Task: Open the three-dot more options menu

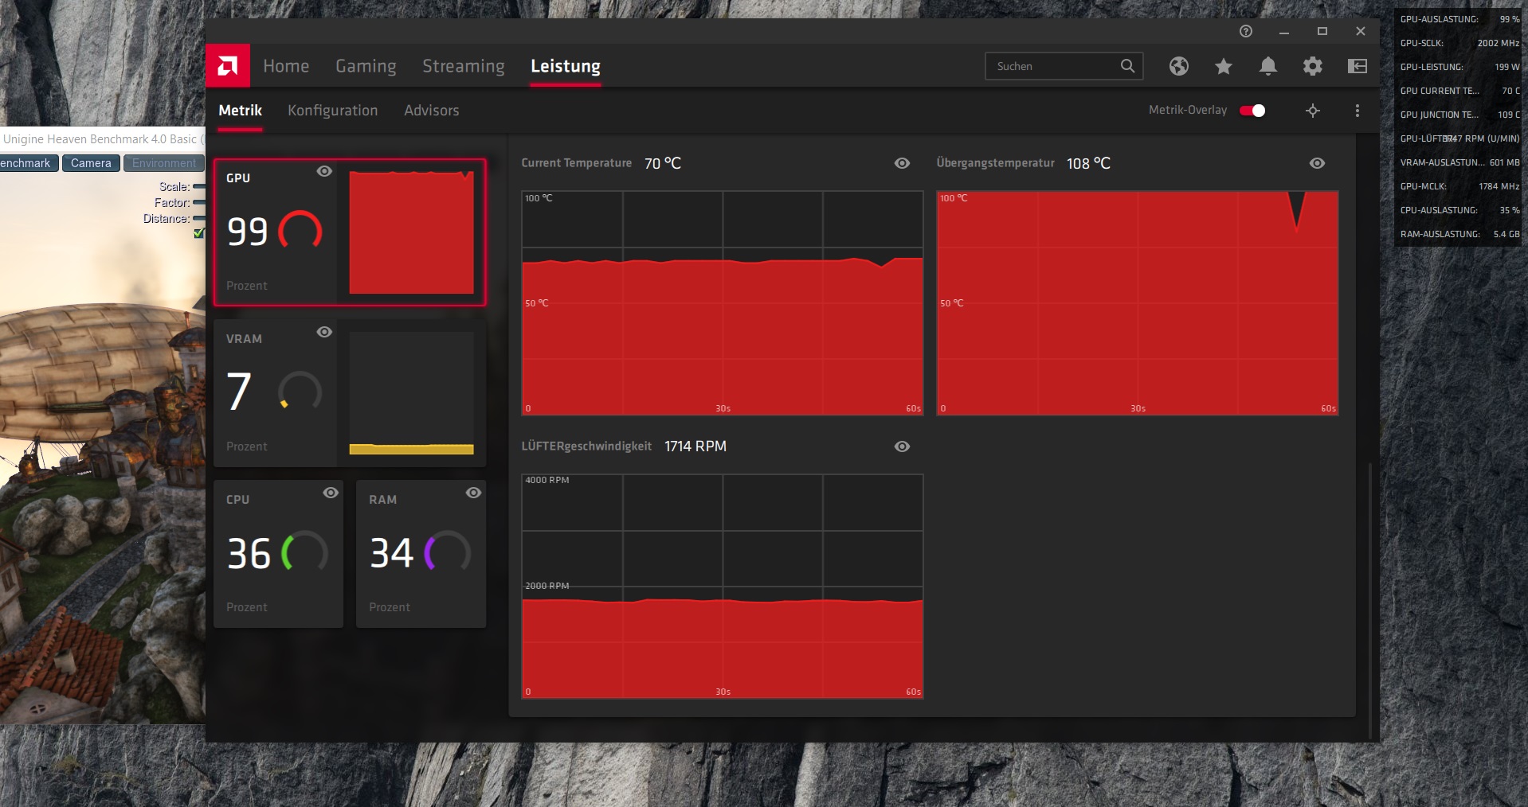Action: [x=1358, y=111]
